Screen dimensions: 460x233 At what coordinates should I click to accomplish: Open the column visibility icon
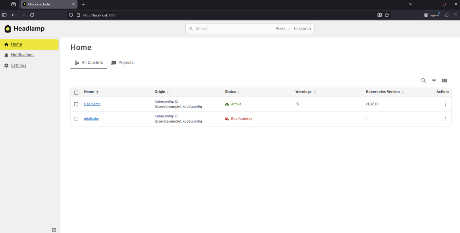(x=444, y=80)
